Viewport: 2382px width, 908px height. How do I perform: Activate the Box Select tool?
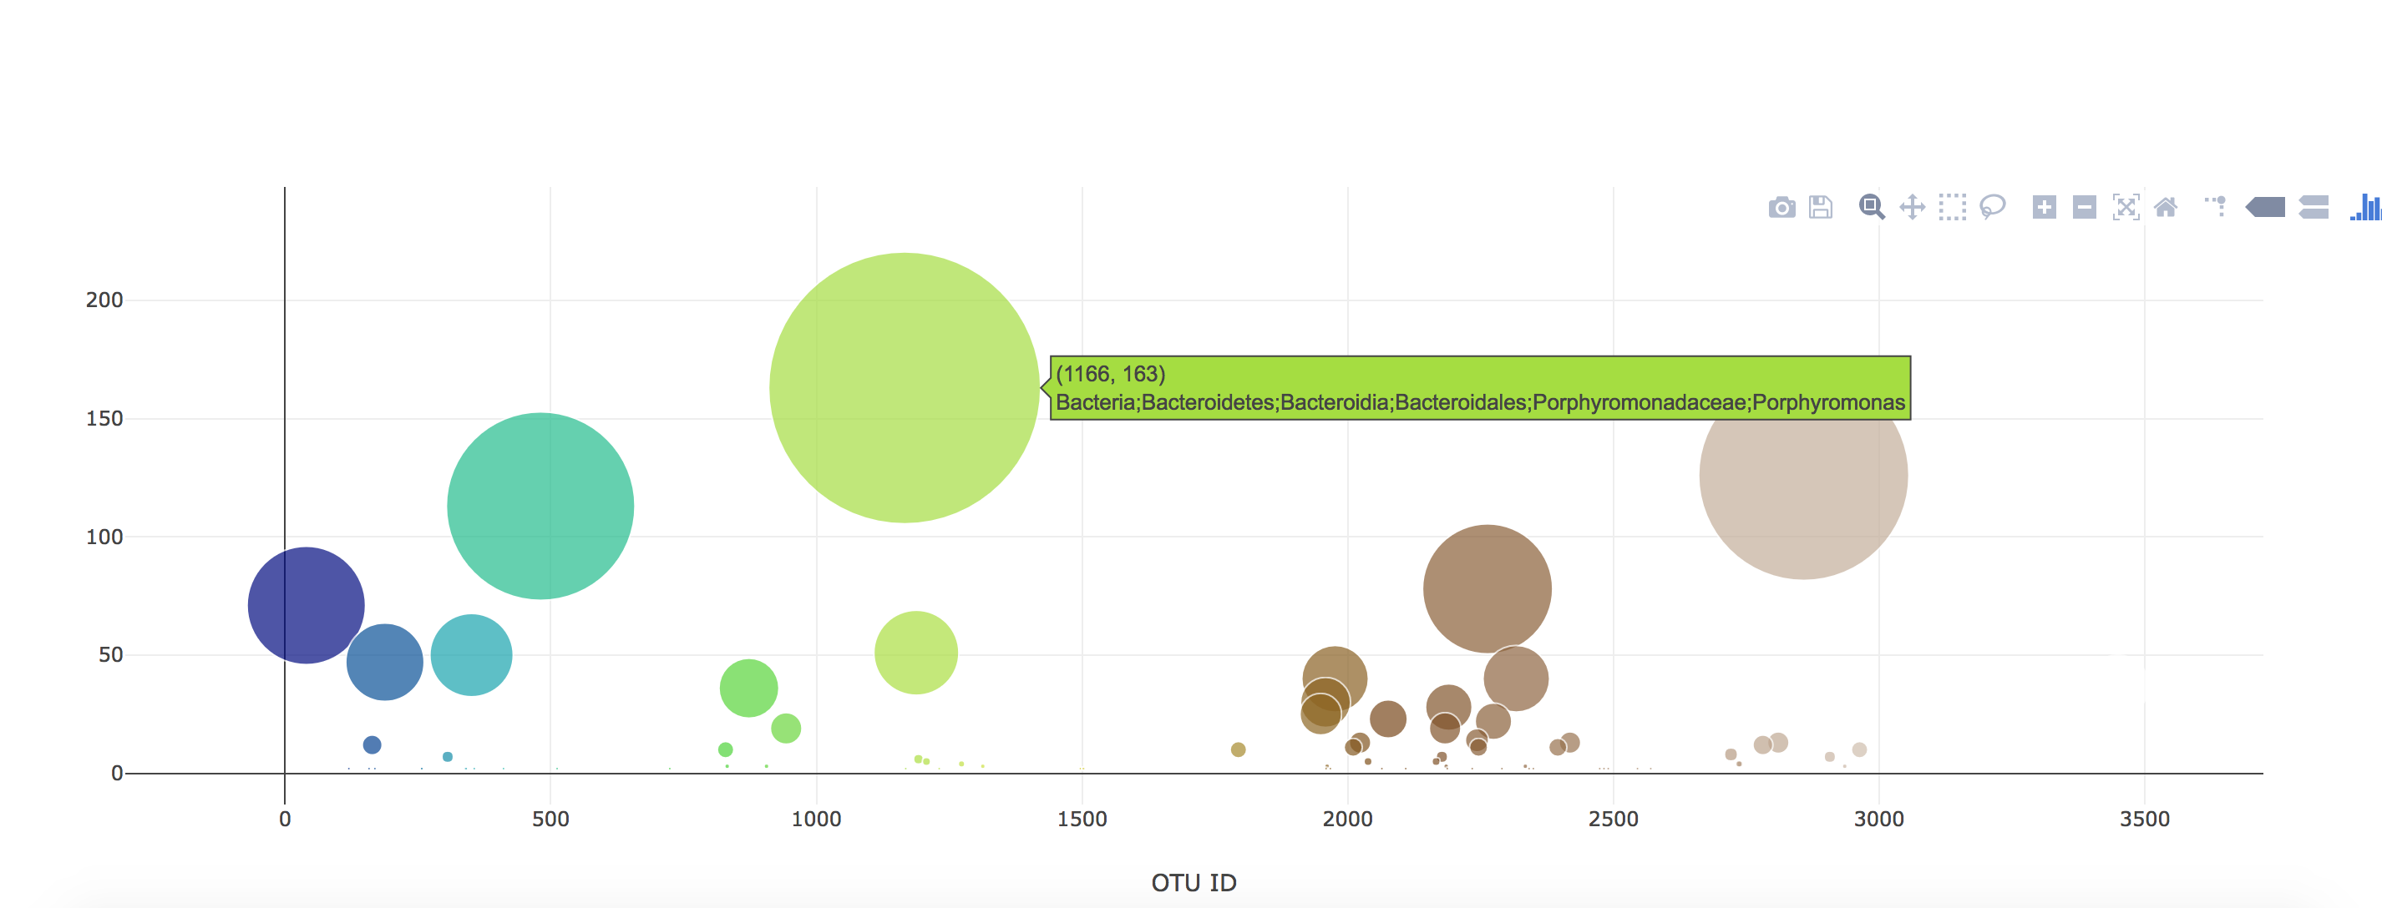pyautogui.click(x=1952, y=207)
